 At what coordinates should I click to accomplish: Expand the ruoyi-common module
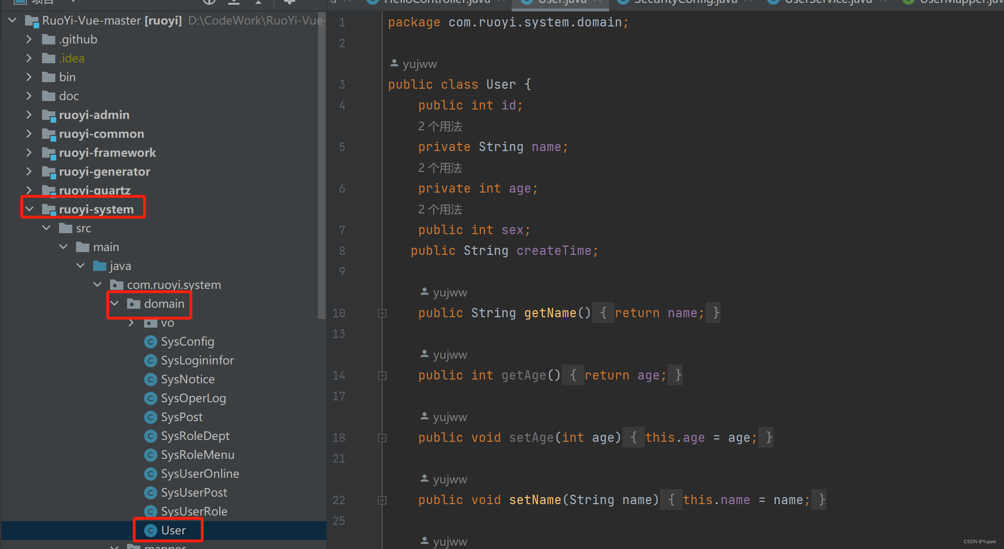[x=29, y=134]
